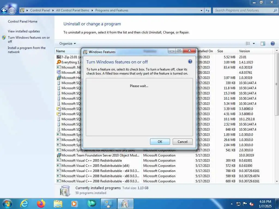The height and width of the screenshot is (209, 279).
Task: Click the green globe taskbar icon
Action: pos(92,204)
